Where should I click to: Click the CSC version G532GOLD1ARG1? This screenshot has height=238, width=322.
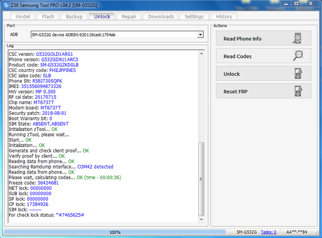(54, 54)
